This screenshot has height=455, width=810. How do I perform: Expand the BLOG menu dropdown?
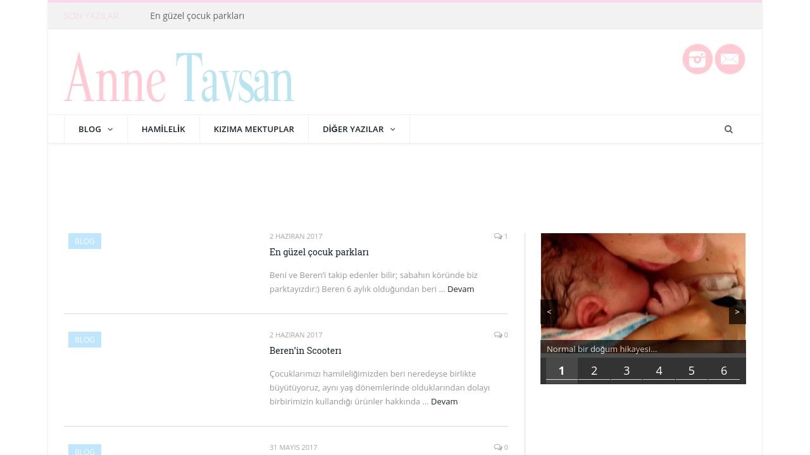[96, 129]
